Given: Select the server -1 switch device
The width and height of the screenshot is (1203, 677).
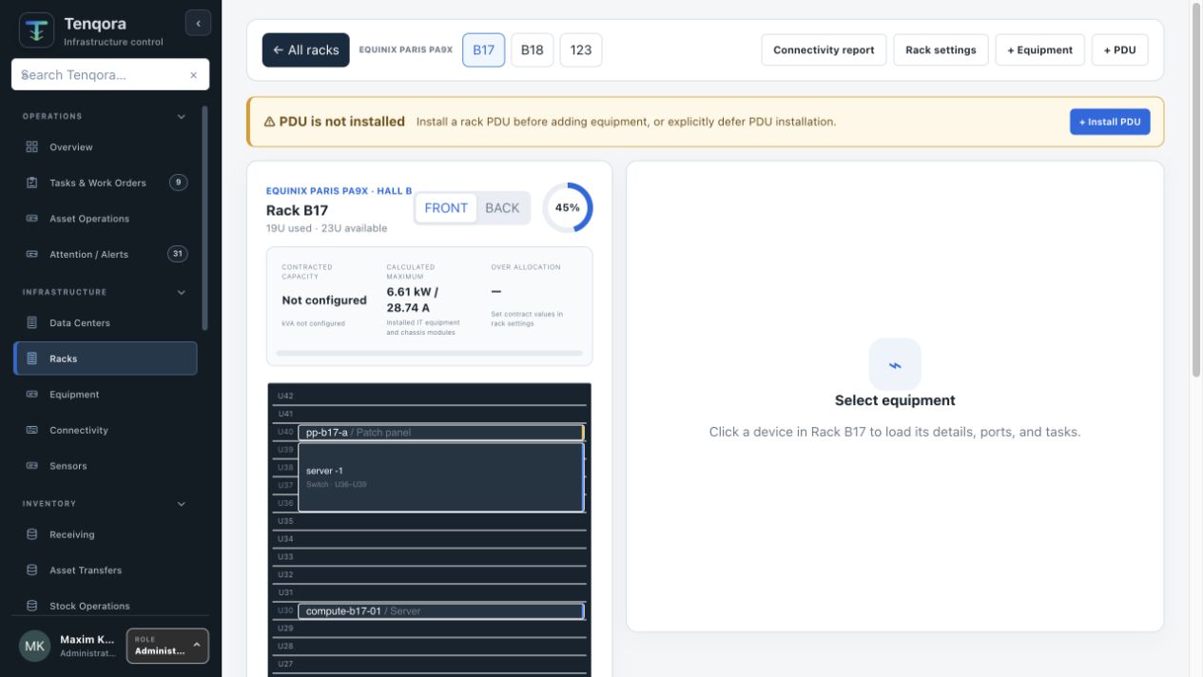Looking at the screenshot, I should click(440, 477).
